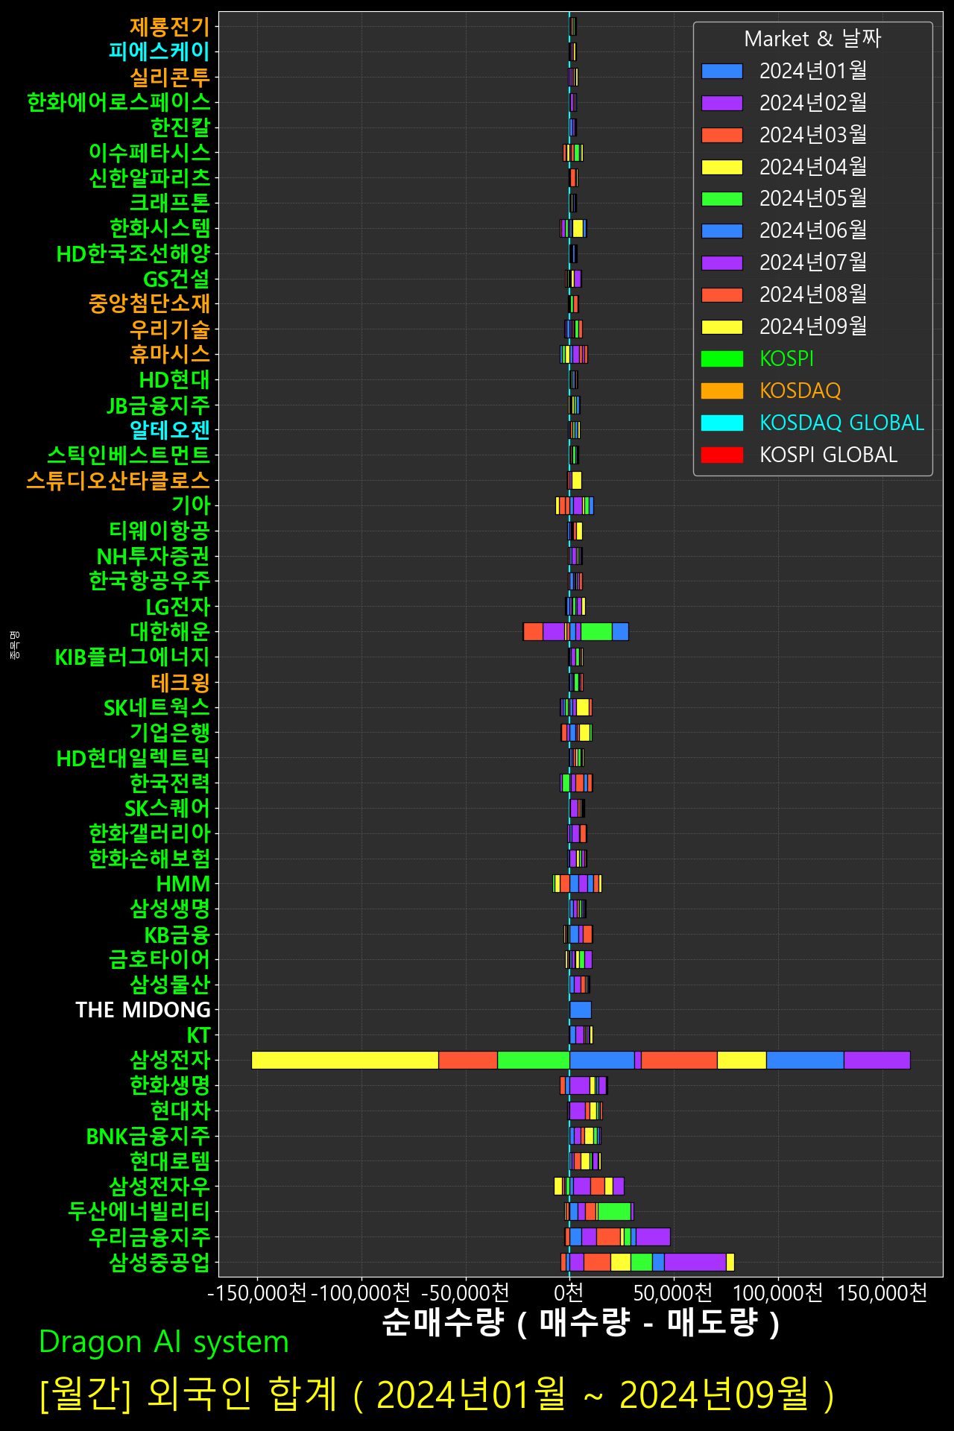This screenshot has width=954, height=1431.
Task: Click the 기업은행 stock label
Action: [170, 733]
